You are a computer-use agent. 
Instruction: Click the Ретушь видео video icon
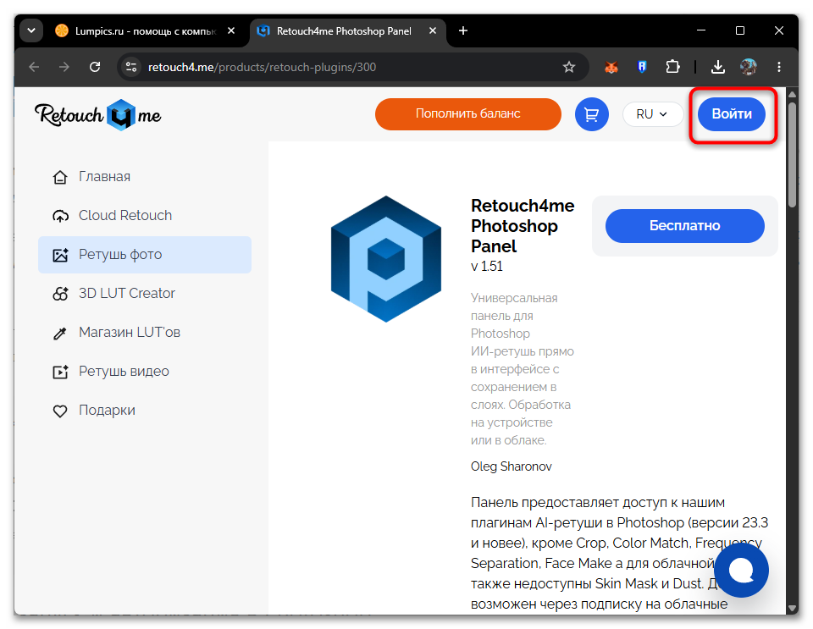[60, 372]
